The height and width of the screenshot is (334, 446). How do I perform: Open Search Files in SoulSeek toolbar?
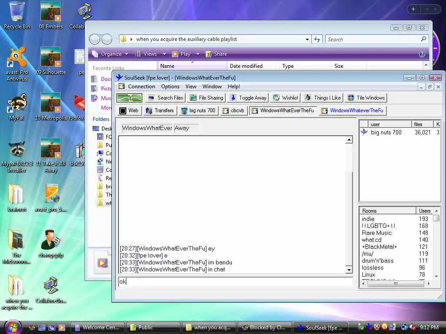click(x=166, y=98)
